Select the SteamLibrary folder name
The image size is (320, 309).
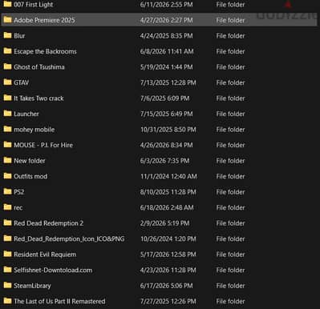(x=32, y=286)
